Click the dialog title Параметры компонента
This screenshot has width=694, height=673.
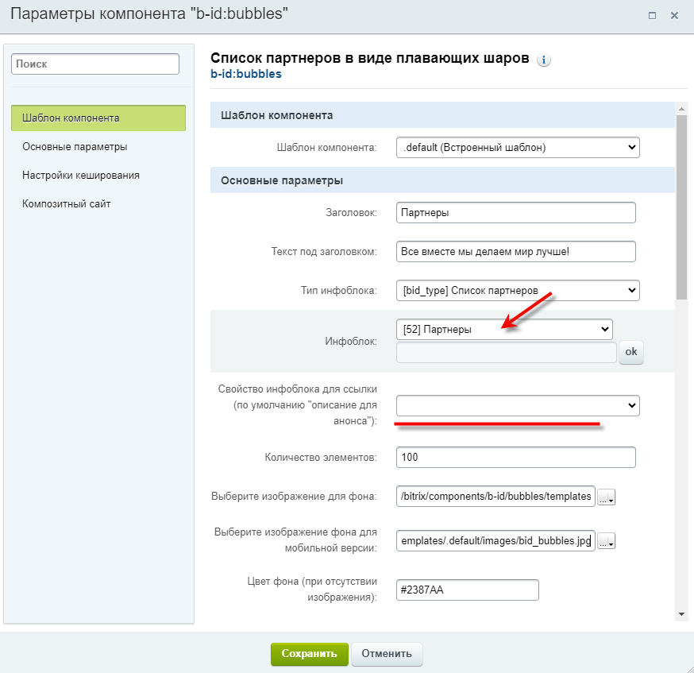[149, 14]
